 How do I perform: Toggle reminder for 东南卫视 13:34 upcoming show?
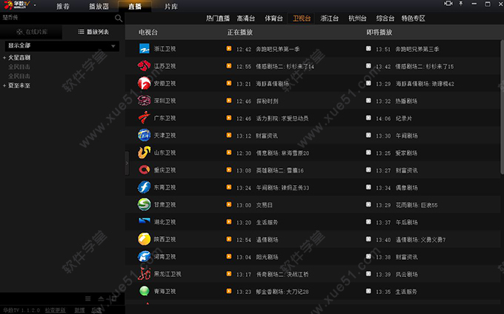coord(368,187)
